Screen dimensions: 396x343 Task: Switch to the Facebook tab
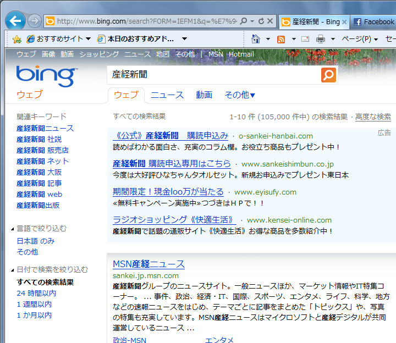click(x=374, y=22)
